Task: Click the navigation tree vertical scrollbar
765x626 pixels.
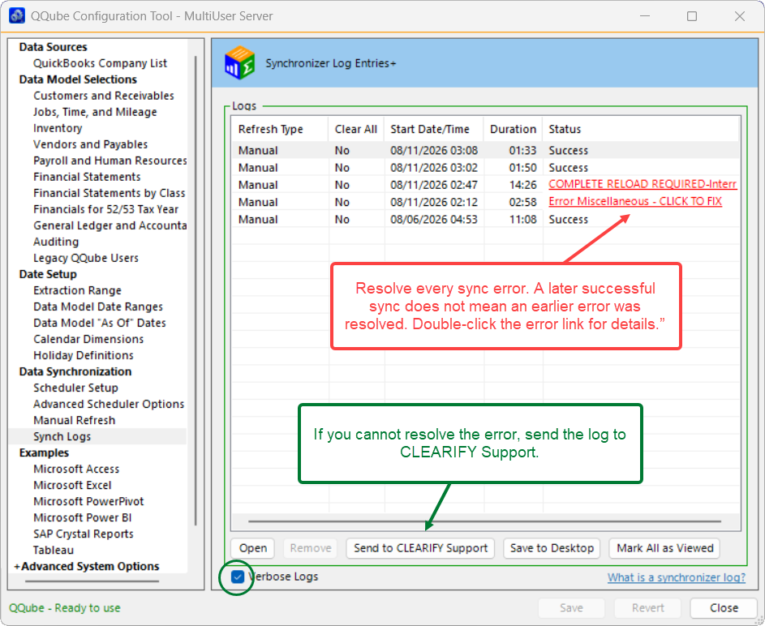Action: 196,290
